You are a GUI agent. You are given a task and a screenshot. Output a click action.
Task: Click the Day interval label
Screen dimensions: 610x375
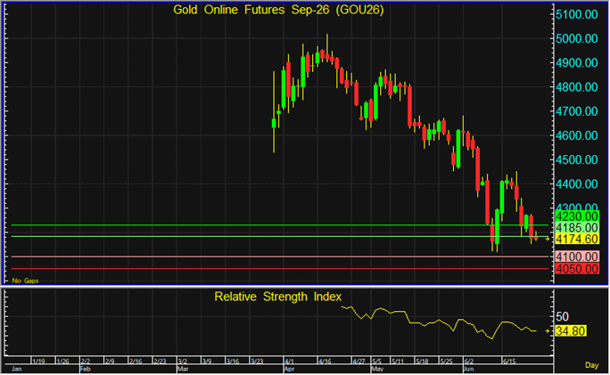coord(591,365)
